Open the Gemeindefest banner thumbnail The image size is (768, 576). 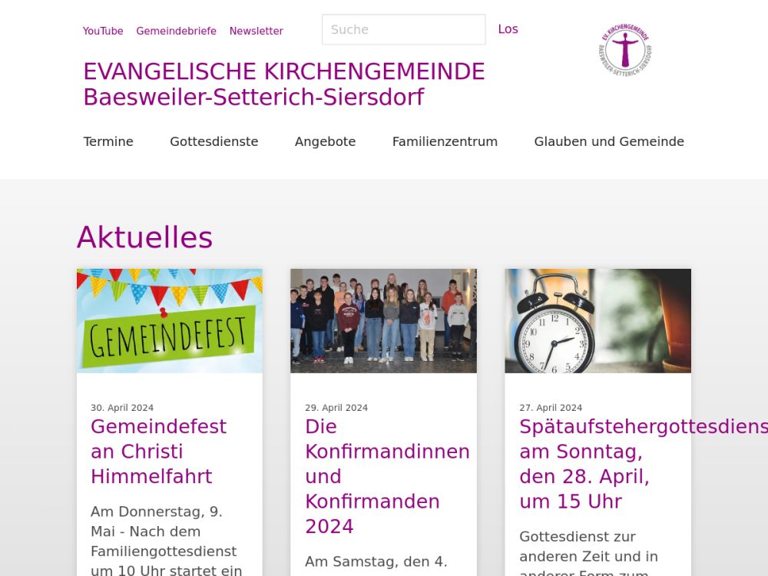coord(170,321)
